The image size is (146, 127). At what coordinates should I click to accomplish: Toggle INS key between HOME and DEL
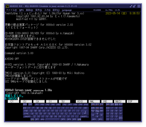pos(97,108)
